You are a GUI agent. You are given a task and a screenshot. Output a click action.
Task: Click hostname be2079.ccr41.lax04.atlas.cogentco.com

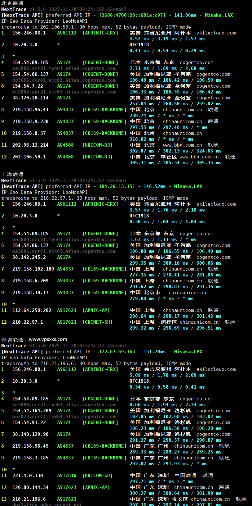[x=64, y=417]
